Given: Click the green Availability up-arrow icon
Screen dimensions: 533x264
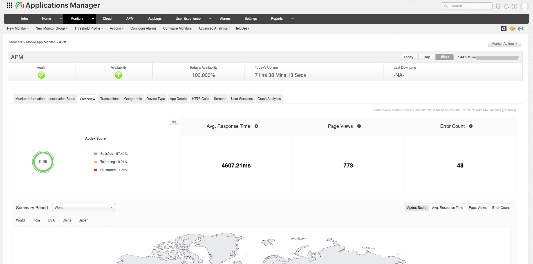Looking at the screenshot, I should [118, 75].
